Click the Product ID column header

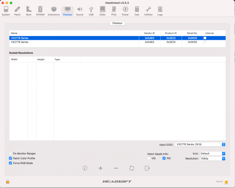point(171,33)
